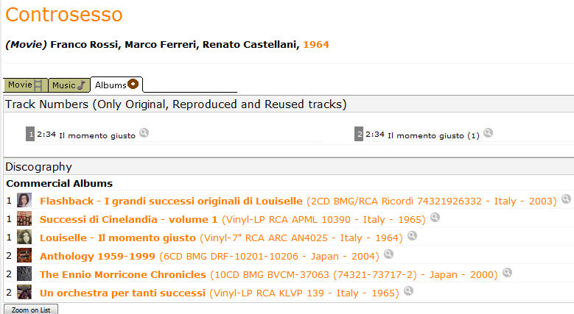Click the Louiselle Il momento giusto cover thumbnail
The width and height of the screenshot is (574, 314).
tap(24, 237)
